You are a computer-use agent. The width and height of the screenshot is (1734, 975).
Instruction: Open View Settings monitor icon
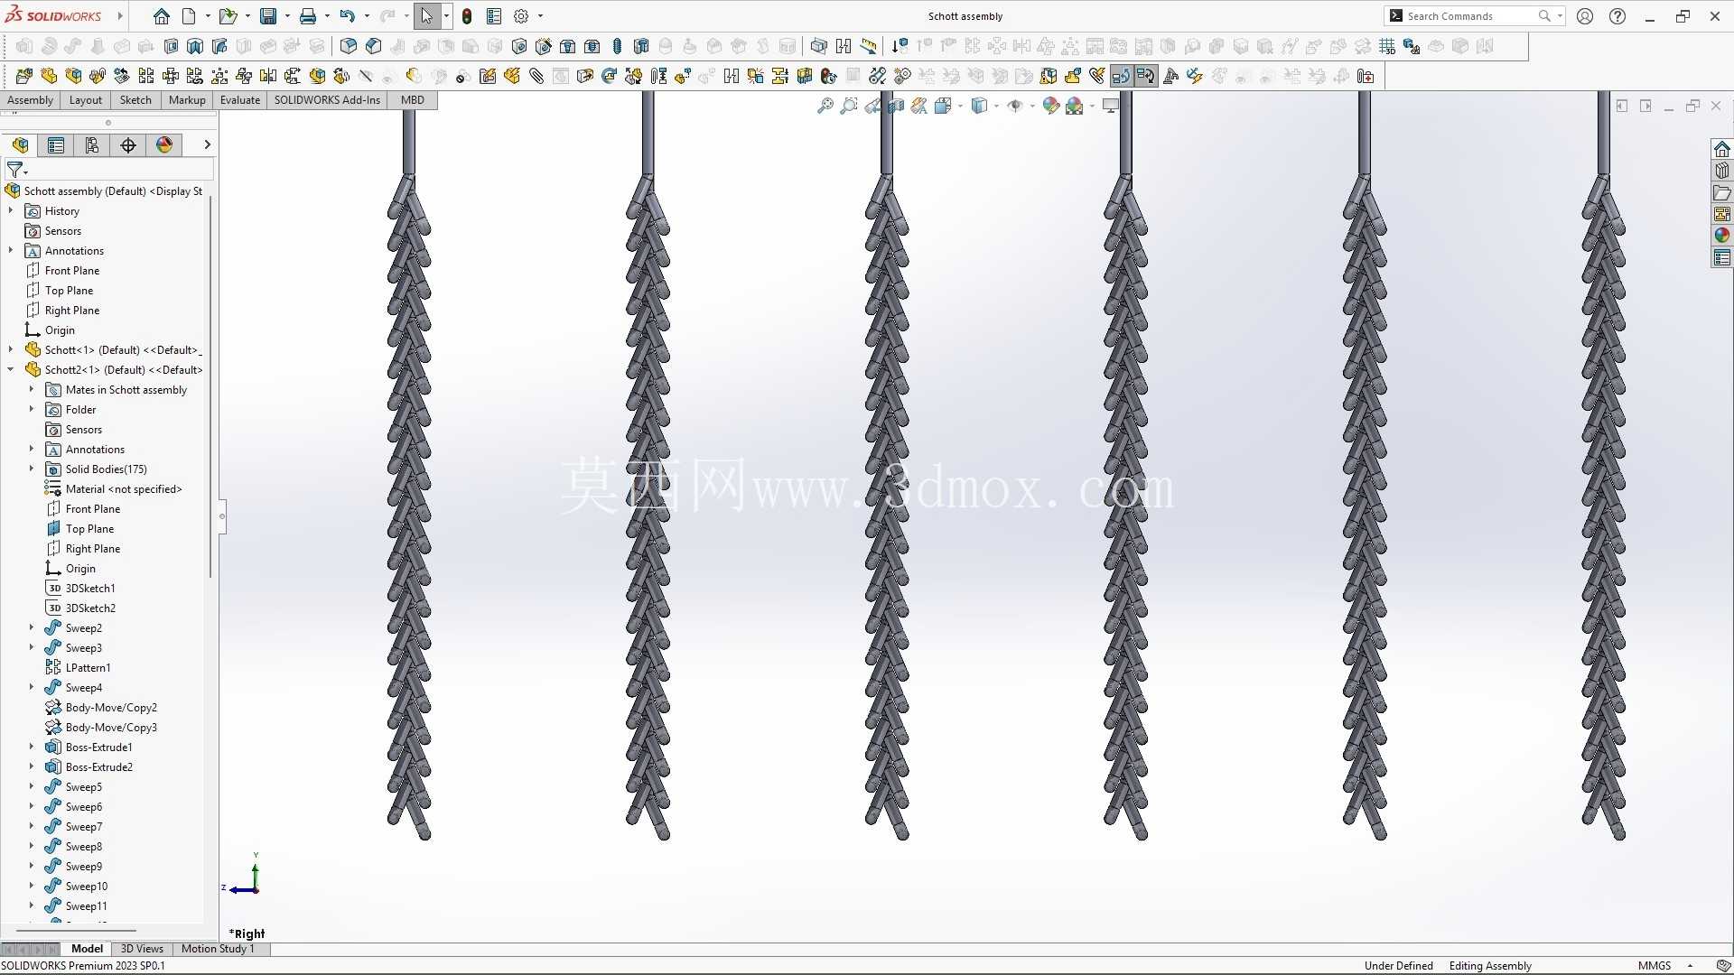(1111, 107)
